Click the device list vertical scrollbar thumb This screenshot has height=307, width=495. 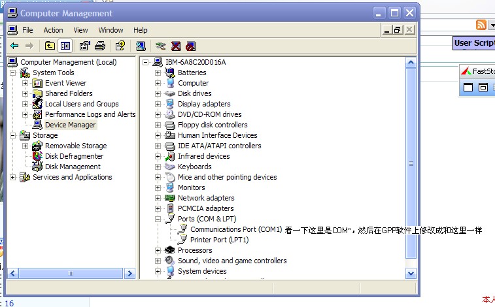click(411, 163)
